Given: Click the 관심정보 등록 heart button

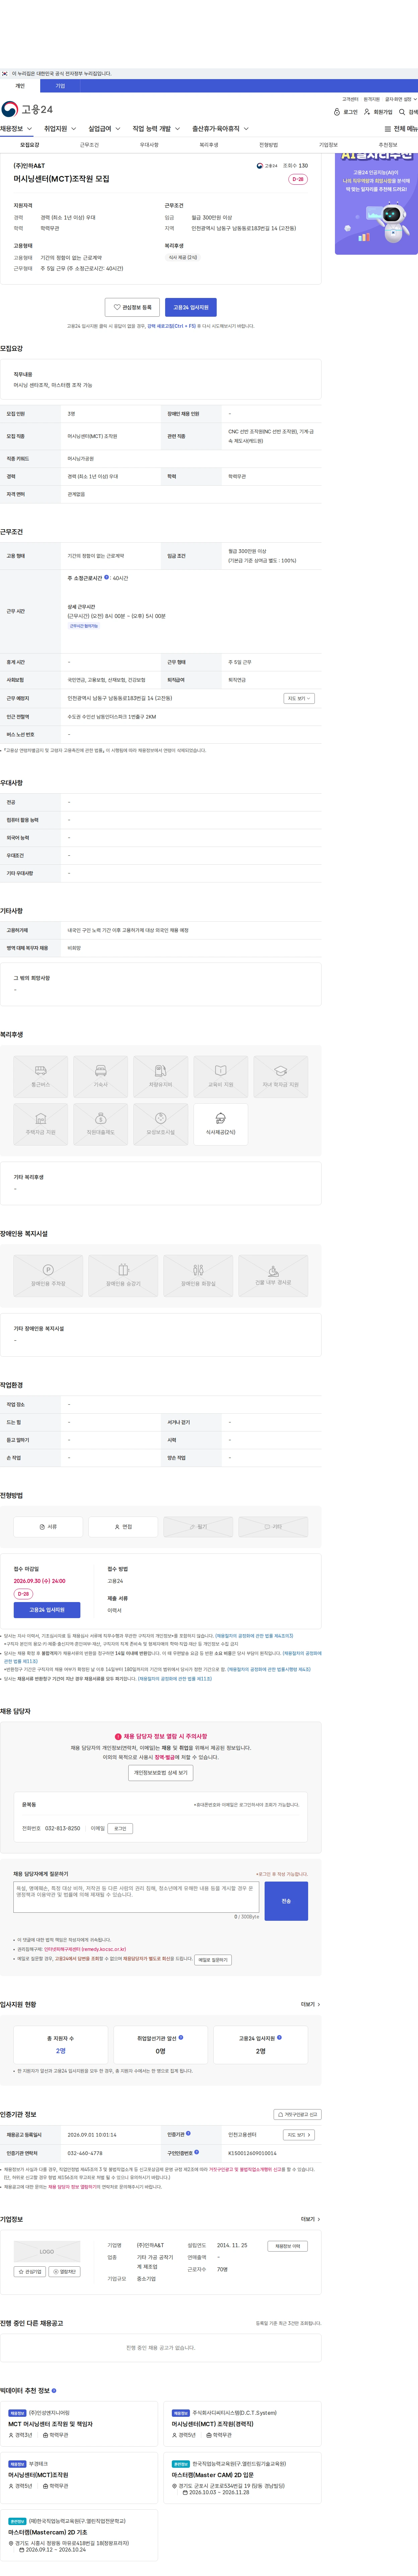Looking at the screenshot, I should 132,307.
